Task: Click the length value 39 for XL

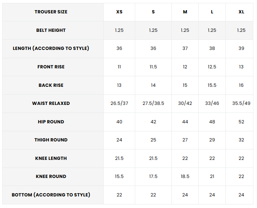Action: click(x=241, y=48)
